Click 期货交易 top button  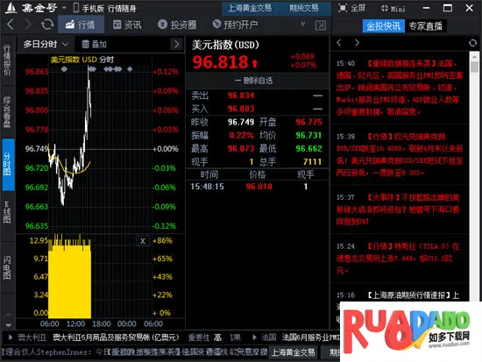point(304,8)
